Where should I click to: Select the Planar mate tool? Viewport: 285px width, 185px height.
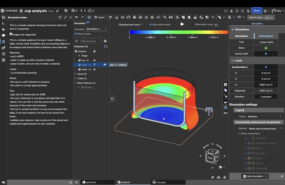point(134,17)
